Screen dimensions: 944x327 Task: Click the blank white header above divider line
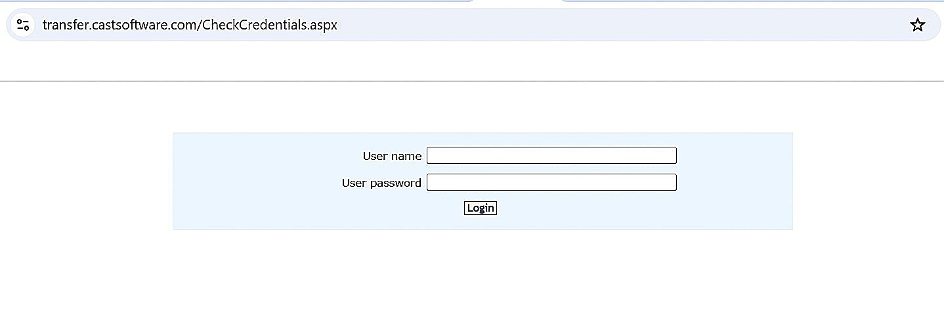pos(460,62)
